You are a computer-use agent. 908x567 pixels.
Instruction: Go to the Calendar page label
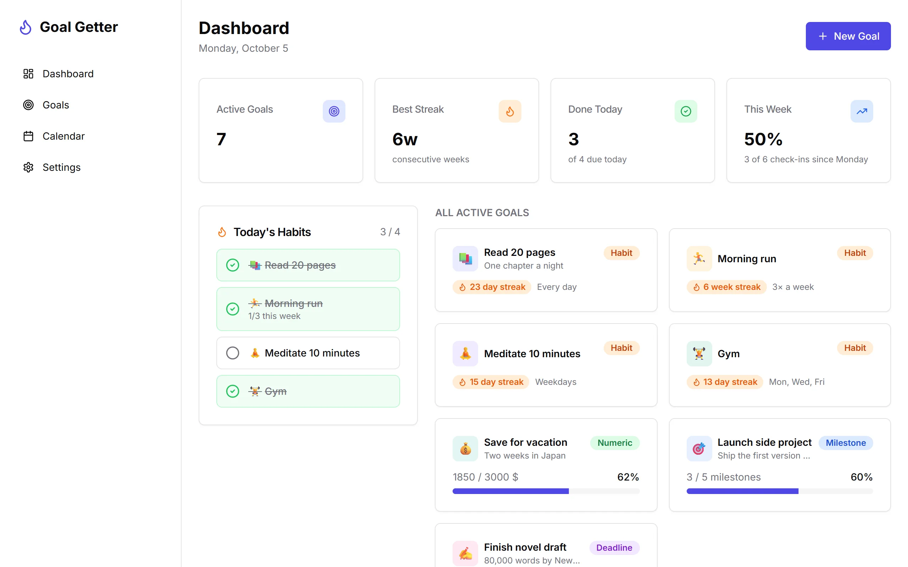(x=63, y=136)
